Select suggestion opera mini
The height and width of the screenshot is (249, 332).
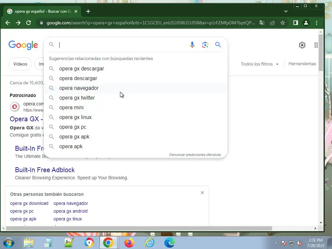click(x=136, y=108)
